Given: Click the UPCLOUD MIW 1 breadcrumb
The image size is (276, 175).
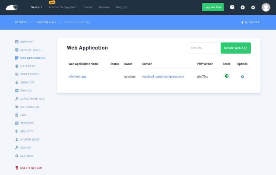Looking at the screenshot, I should click(46, 22).
